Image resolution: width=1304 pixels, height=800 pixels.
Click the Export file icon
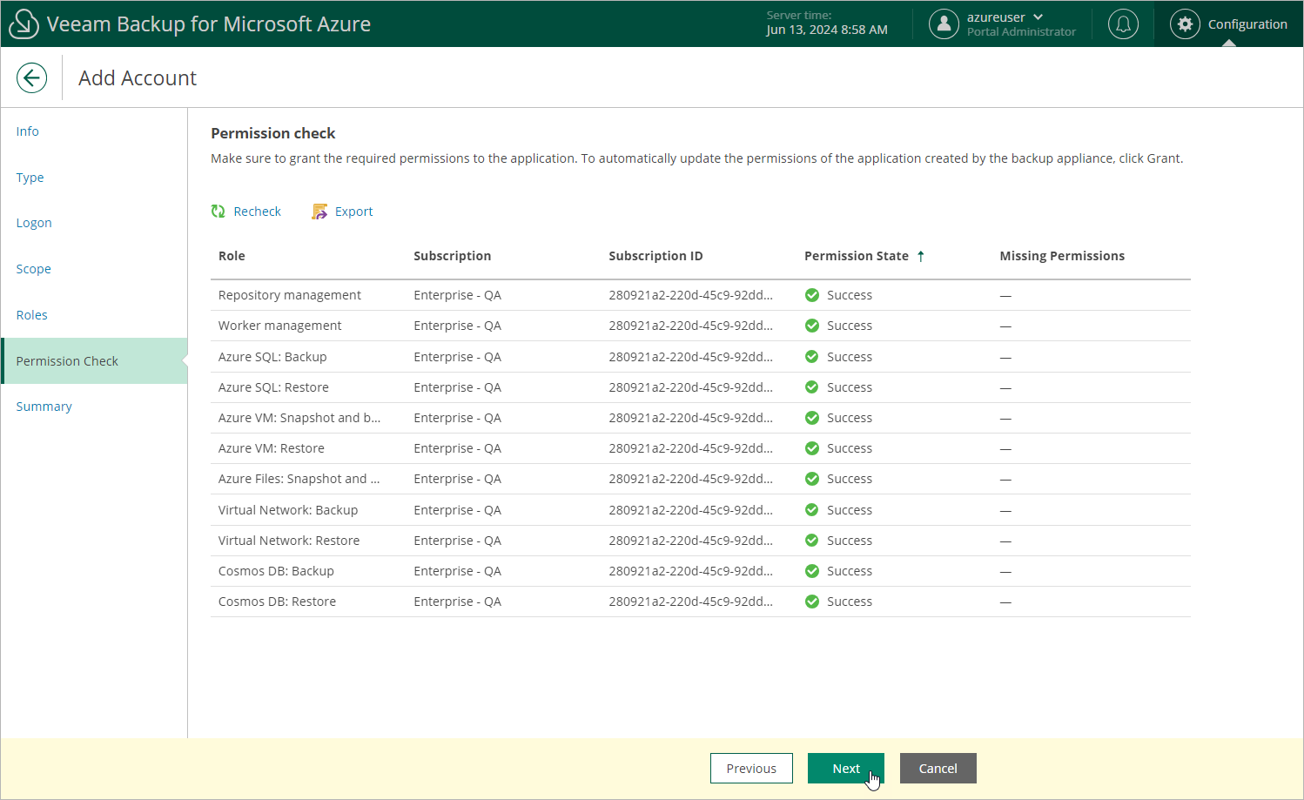point(319,212)
